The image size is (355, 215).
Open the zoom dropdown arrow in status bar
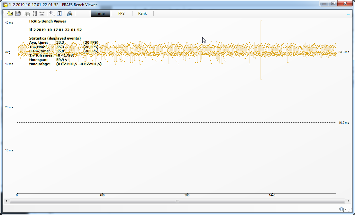[346, 210]
